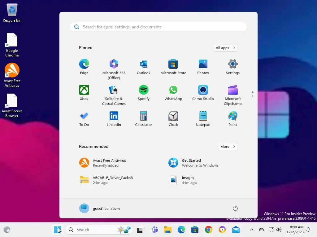Launch Spotify

(x=144, y=93)
